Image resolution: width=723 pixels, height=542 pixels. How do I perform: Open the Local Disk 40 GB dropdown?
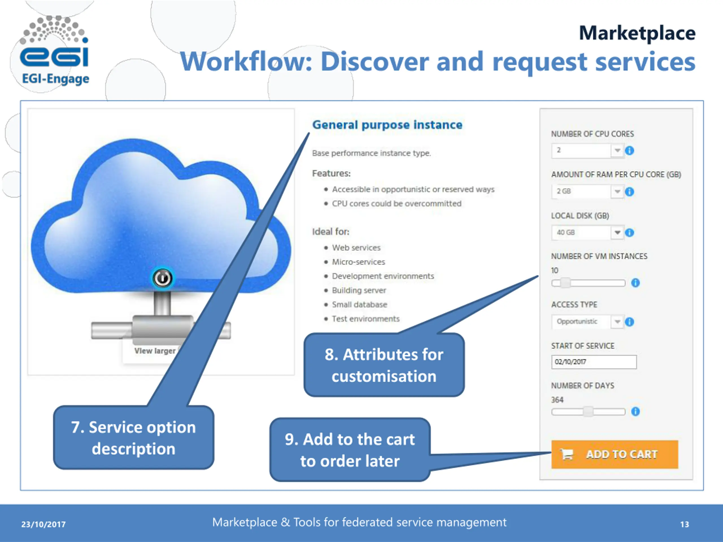588,233
